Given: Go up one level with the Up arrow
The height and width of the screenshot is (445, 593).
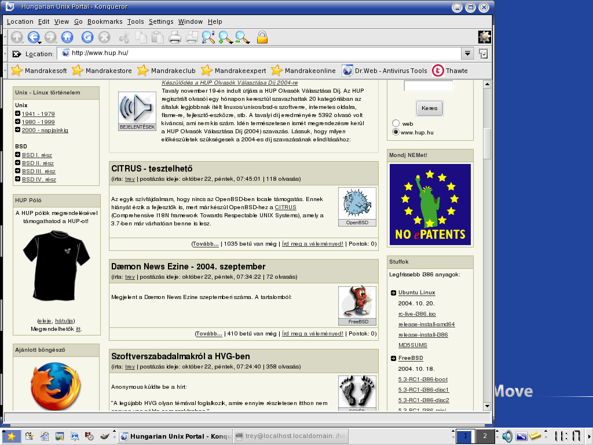Looking at the screenshot, I should coord(17,37).
